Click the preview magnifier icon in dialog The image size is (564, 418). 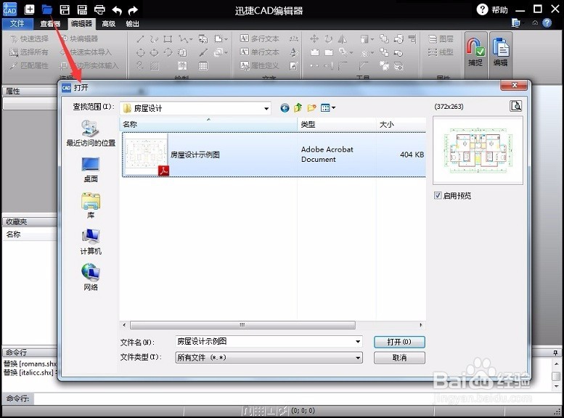(515, 106)
